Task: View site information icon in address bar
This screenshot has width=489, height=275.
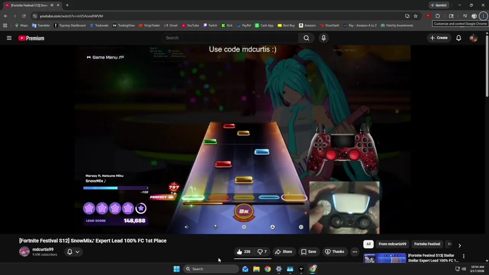Action: pyautogui.click(x=35, y=16)
